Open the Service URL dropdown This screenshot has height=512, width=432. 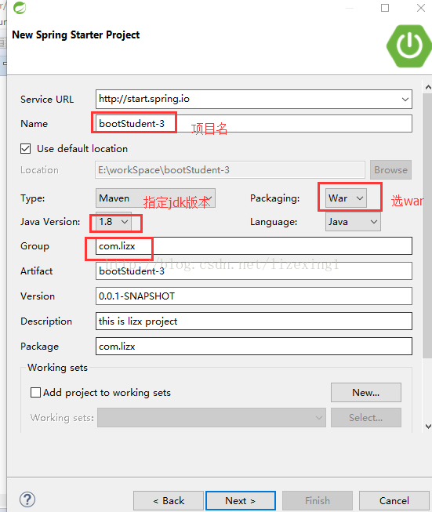pyautogui.click(x=405, y=99)
